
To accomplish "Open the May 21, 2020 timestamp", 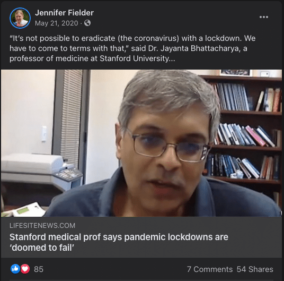I will point(56,23).
